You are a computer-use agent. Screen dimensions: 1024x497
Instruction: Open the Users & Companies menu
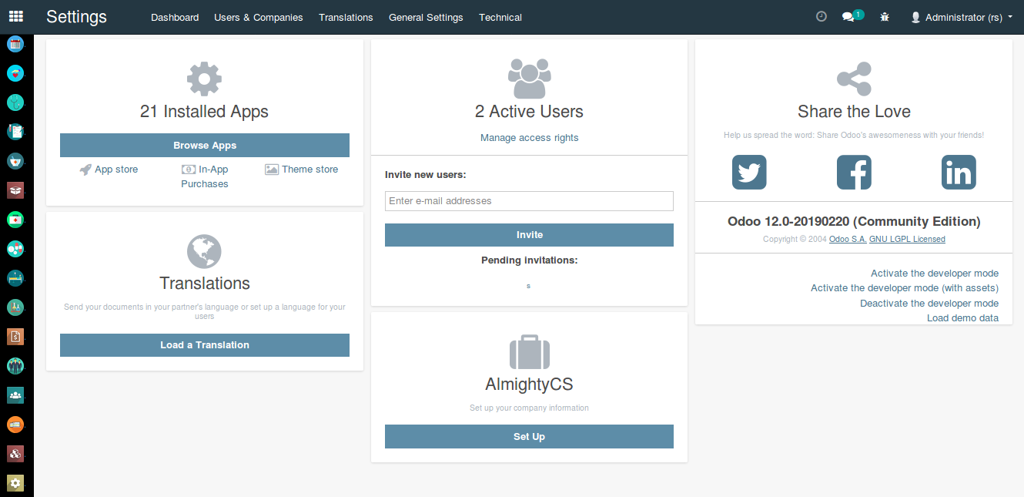point(259,17)
